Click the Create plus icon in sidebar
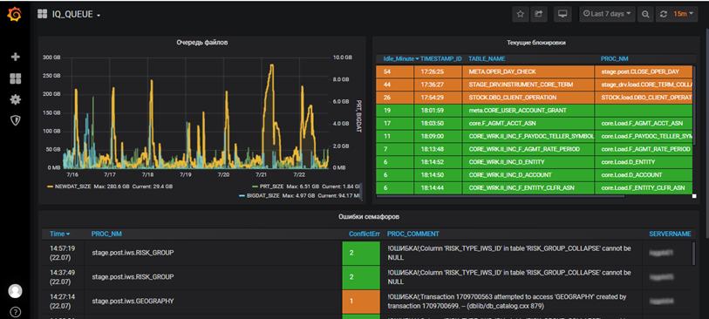The height and width of the screenshot is (319, 709). point(16,57)
